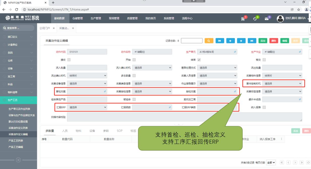The width and height of the screenshot is (311, 169).
Task: Jump to the first record
Action: (x=220, y=41)
